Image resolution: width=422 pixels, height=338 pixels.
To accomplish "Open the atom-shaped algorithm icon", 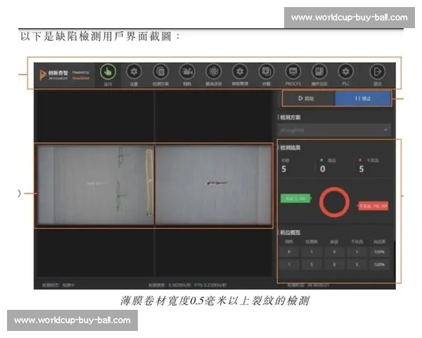I will [213, 72].
